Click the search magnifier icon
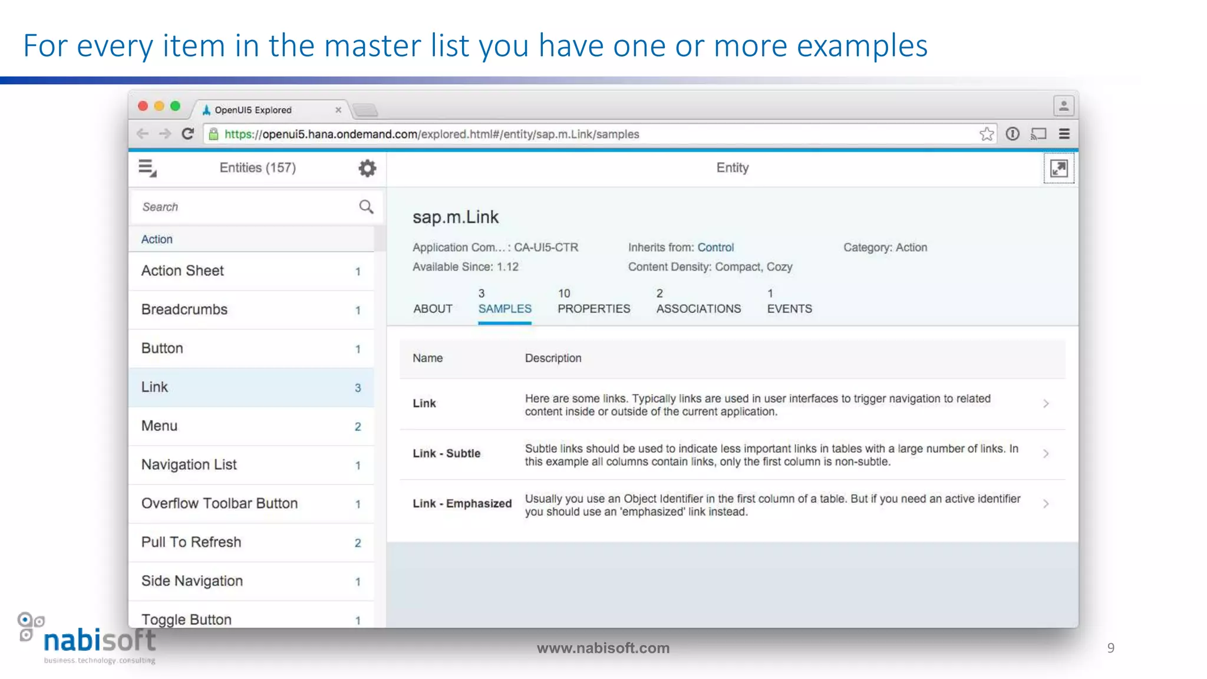 (366, 207)
